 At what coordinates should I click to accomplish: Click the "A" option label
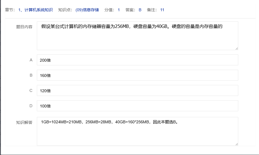pos(31,60)
